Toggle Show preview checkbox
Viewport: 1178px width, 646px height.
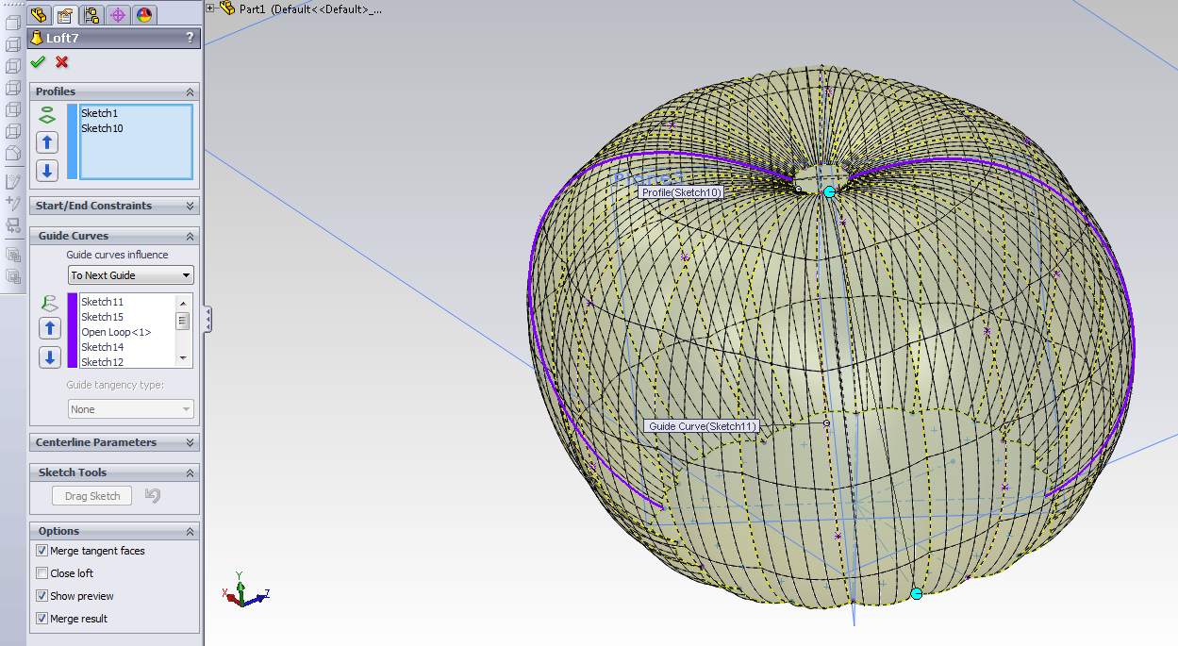point(41,596)
